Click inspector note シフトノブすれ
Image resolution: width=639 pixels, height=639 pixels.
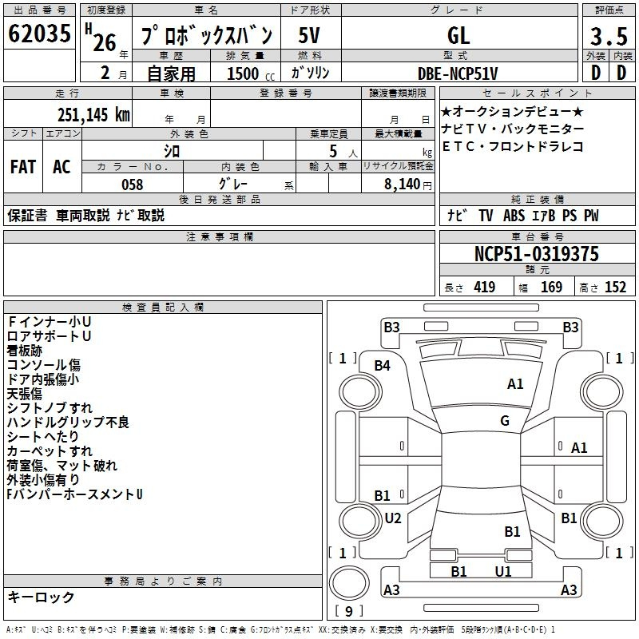tap(50, 408)
